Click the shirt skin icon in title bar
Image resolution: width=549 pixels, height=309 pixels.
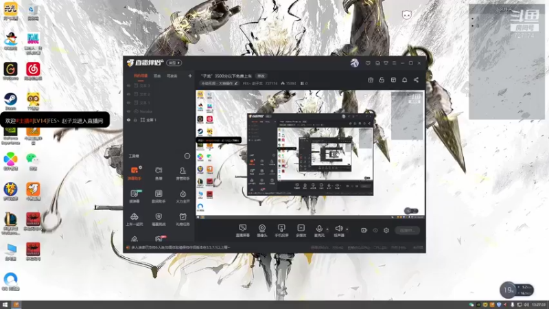(386, 63)
